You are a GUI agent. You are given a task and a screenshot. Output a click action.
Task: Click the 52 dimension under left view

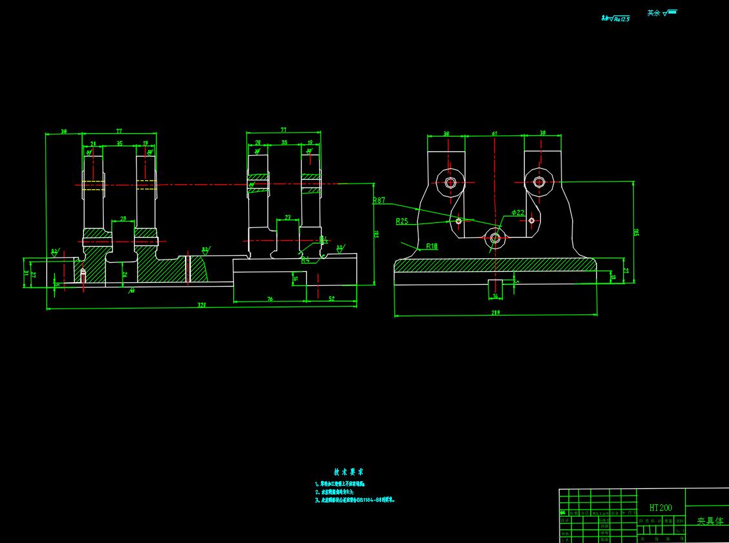[331, 298]
